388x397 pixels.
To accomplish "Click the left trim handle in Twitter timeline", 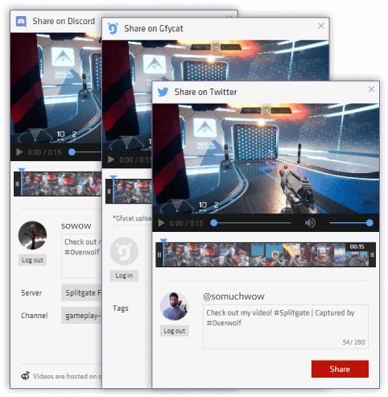I will point(159,254).
